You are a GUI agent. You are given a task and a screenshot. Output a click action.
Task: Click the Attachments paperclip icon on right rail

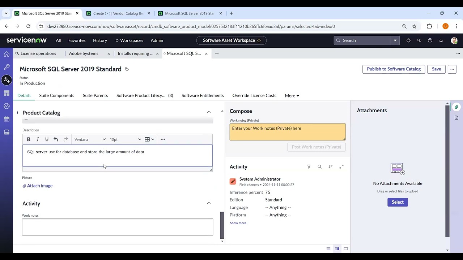[456, 107]
